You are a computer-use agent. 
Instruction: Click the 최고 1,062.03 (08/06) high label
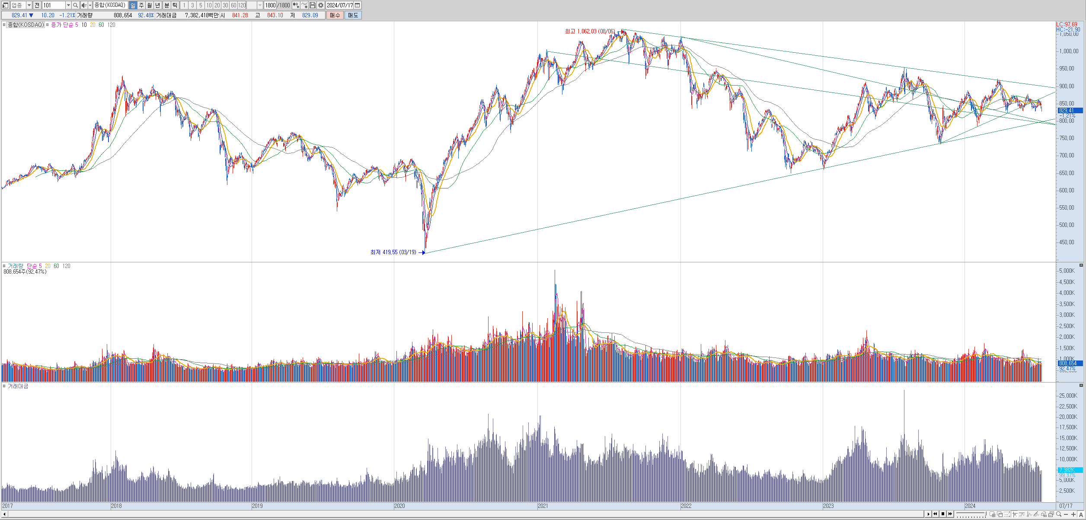click(x=590, y=31)
